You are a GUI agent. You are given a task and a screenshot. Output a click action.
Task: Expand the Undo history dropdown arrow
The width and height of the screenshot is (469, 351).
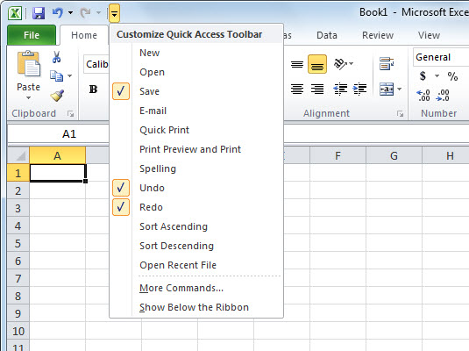pos(71,13)
